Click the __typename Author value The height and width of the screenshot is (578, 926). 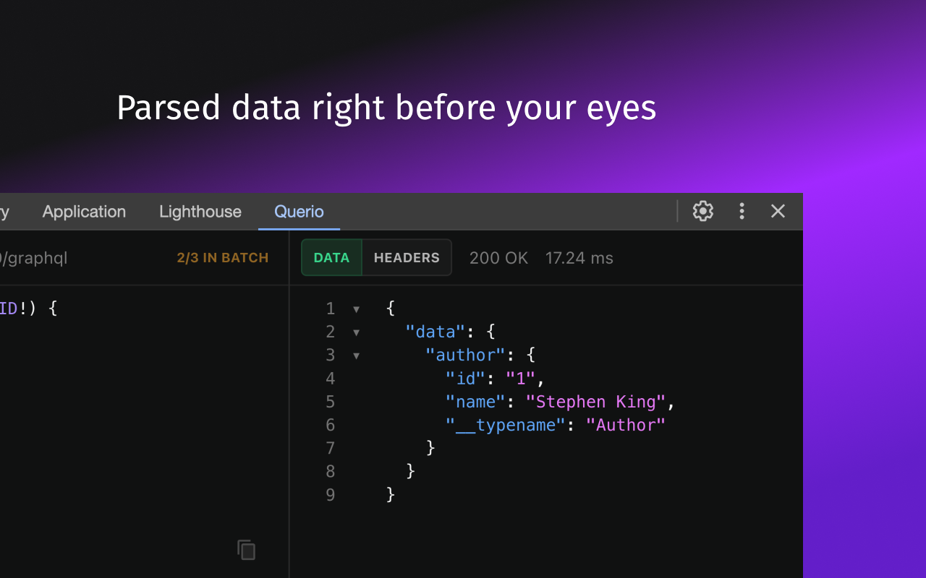point(626,425)
